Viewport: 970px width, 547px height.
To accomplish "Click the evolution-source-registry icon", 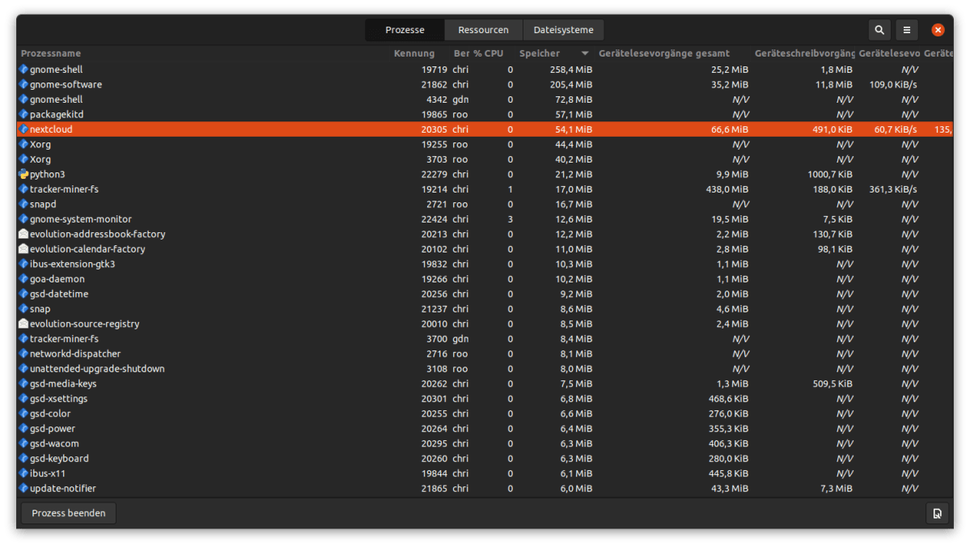I will click(23, 324).
